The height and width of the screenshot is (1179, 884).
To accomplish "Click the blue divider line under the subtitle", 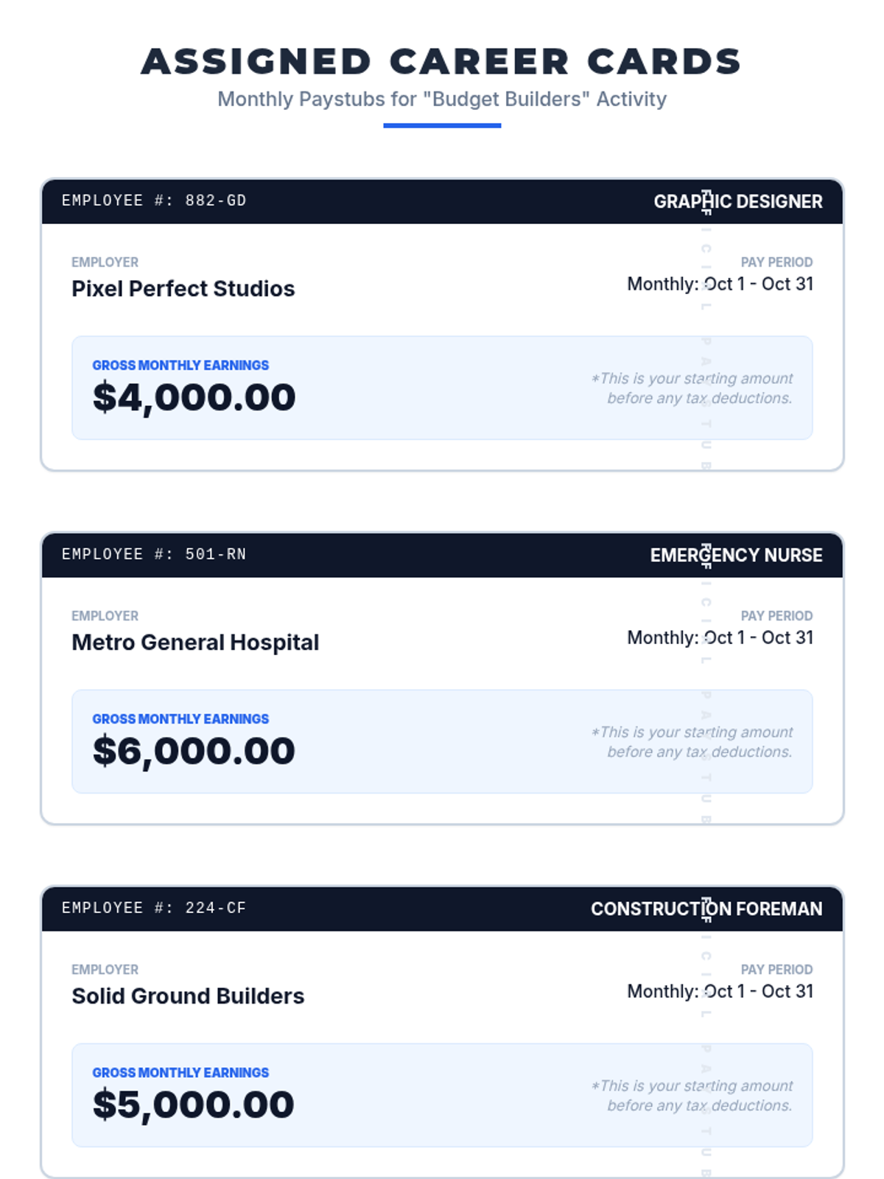I will pos(442,126).
